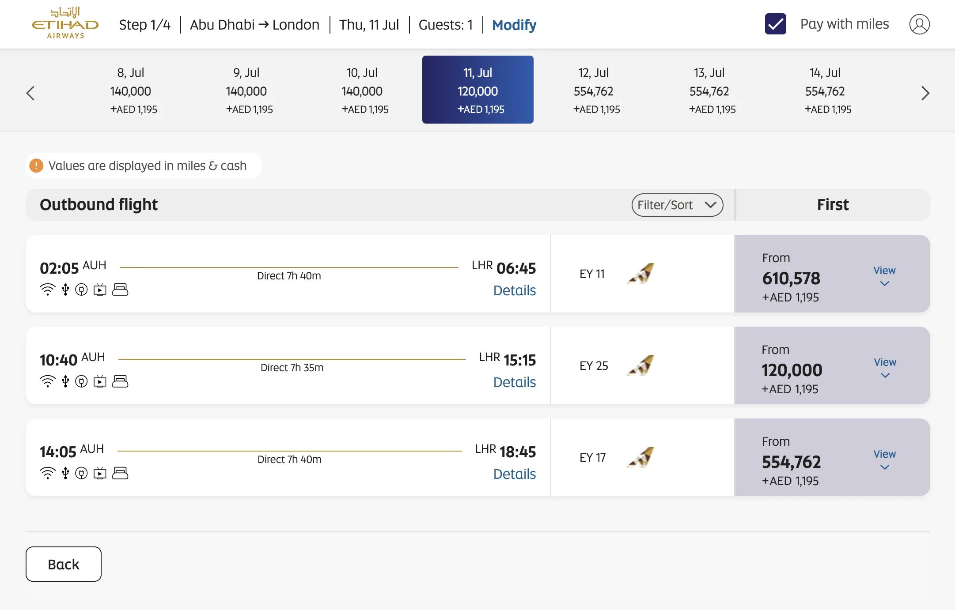
Task: Click the Wi-Fi icon on the 02:05 flight
Action: (47, 290)
